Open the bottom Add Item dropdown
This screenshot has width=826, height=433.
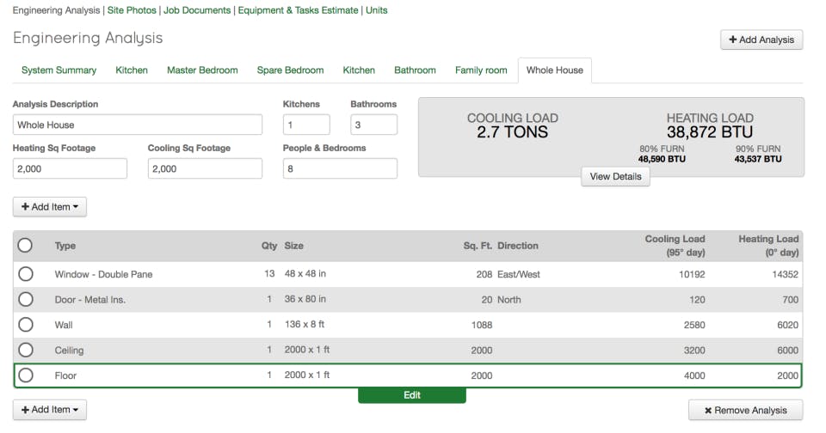tap(50, 409)
